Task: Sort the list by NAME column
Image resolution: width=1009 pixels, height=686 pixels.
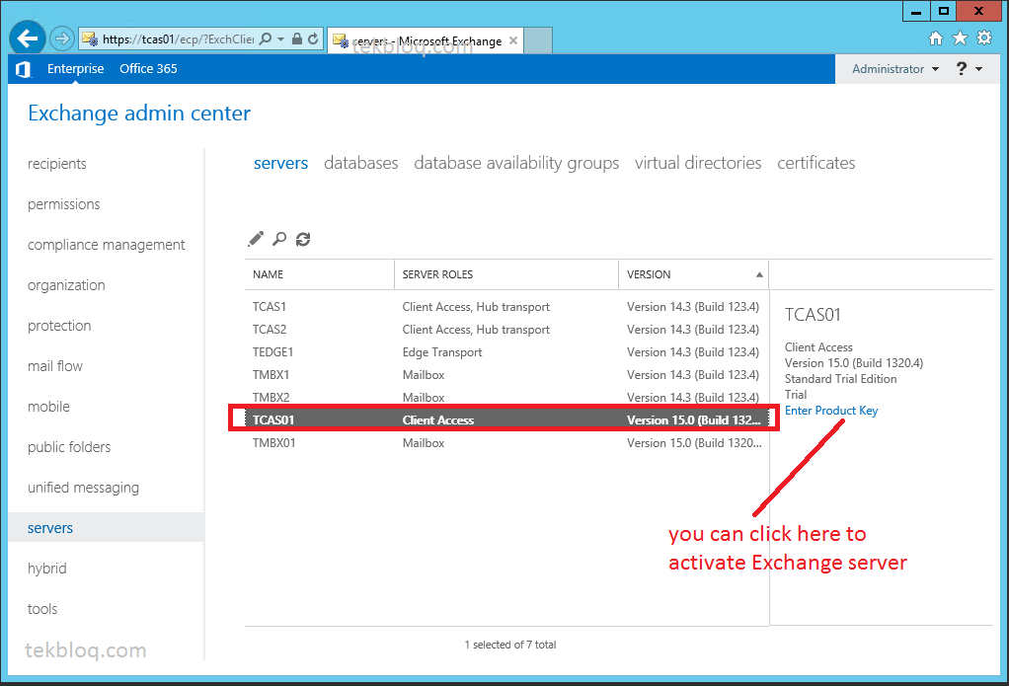Action: [320, 274]
